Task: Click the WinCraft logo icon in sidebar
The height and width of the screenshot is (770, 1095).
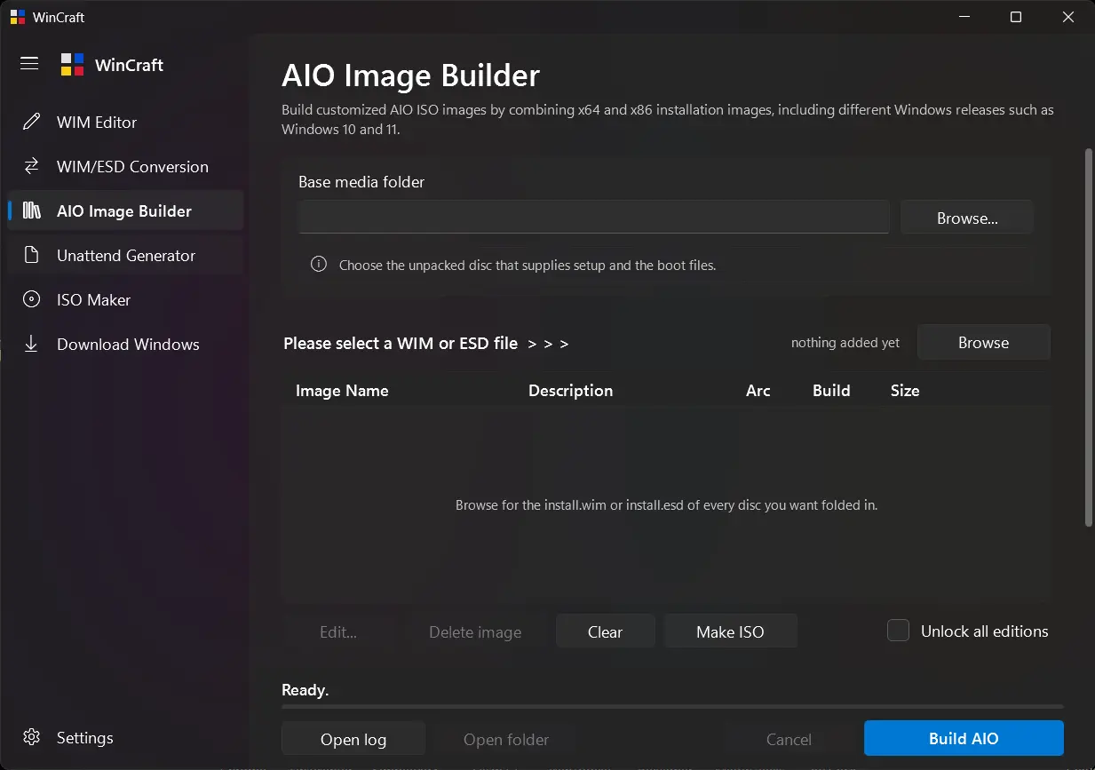Action: point(72,65)
